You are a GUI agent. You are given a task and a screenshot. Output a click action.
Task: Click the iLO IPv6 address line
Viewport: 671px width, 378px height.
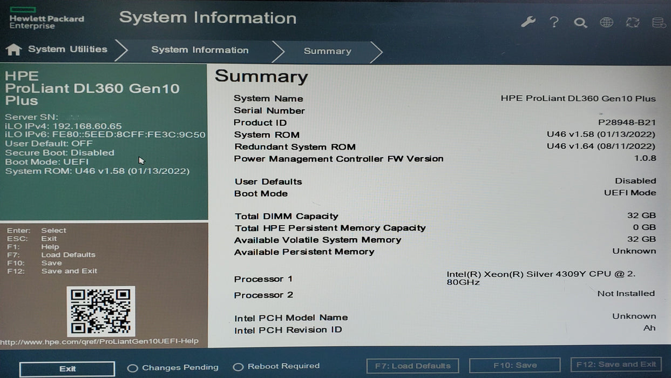pos(105,134)
